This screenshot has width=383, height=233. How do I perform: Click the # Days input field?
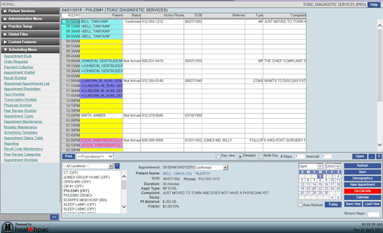pyautogui.click(x=300, y=156)
